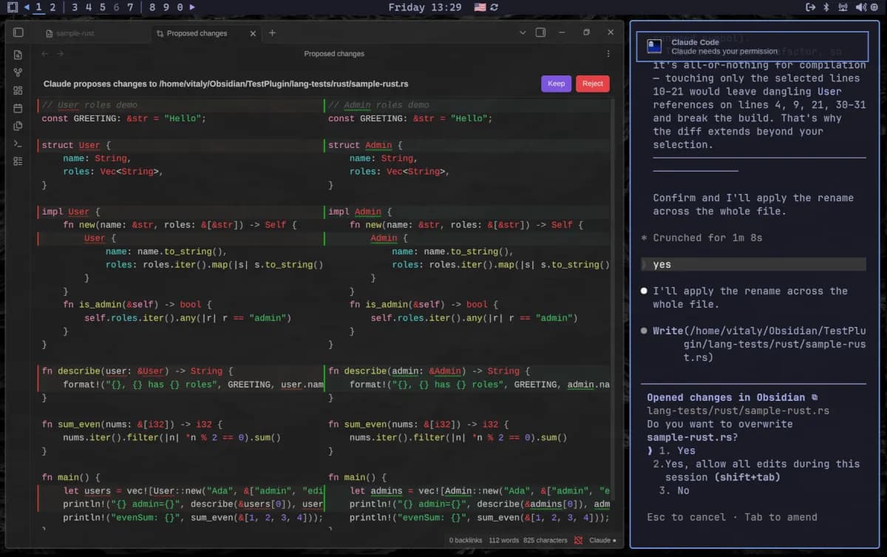
Task: Click the 'Friday 13:29' clock
Action: point(425,7)
